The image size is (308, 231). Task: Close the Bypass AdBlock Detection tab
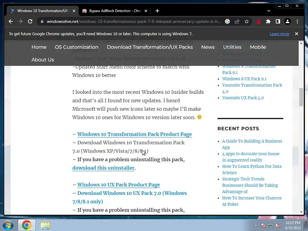point(146,11)
